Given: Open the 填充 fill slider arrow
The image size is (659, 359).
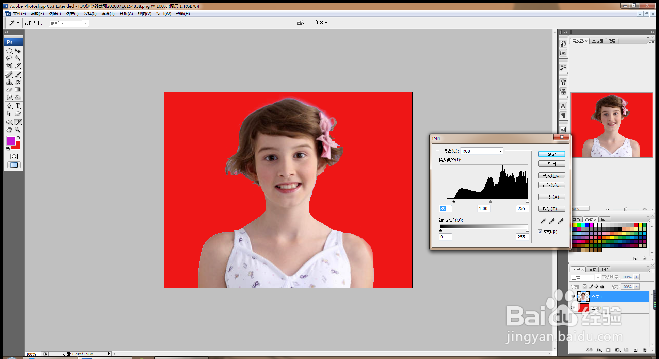Looking at the screenshot, I should (x=637, y=287).
